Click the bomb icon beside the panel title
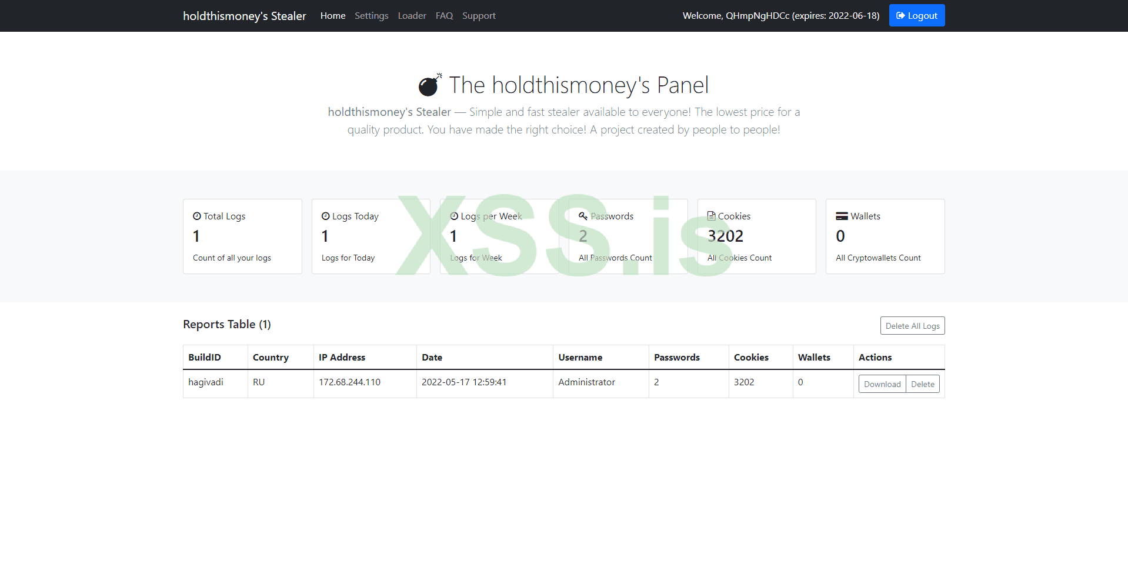The width and height of the screenshot is (1128, 567). pos(430,85)
